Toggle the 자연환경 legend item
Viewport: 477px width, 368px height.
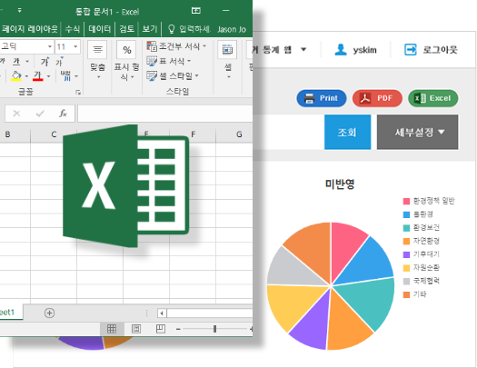click(x=422, y=241)
